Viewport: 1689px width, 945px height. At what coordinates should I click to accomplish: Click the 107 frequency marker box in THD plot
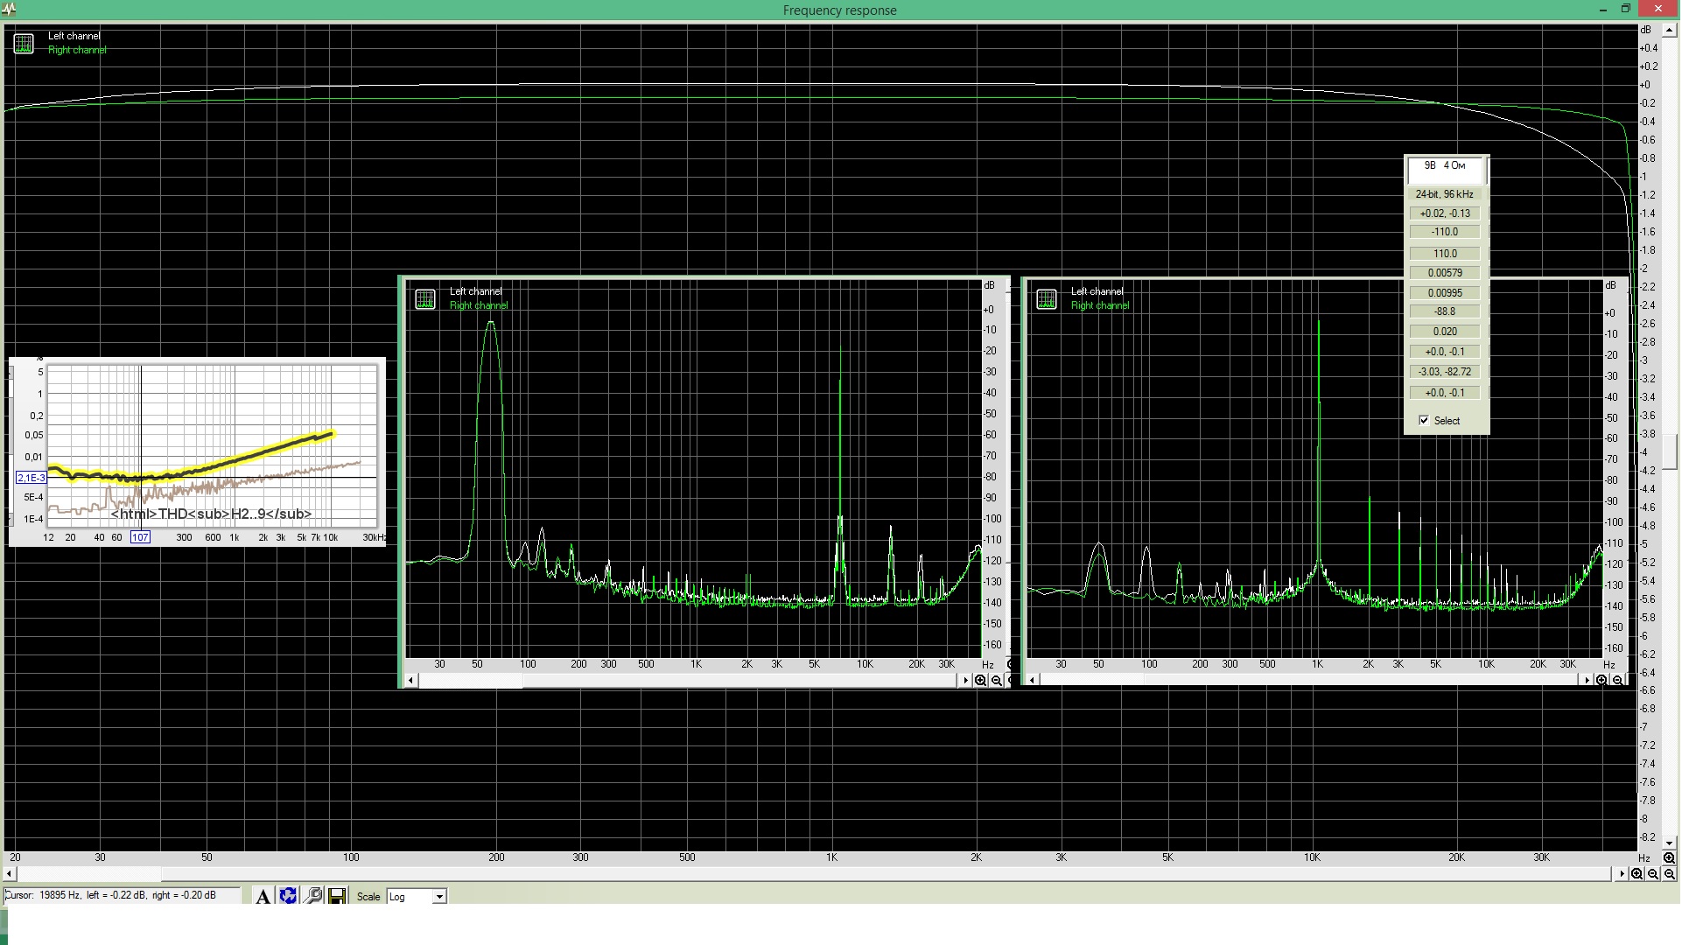click(x=140, y=537)
